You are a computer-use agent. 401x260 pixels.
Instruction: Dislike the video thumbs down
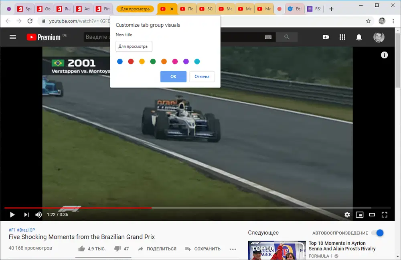pos(117,248)
